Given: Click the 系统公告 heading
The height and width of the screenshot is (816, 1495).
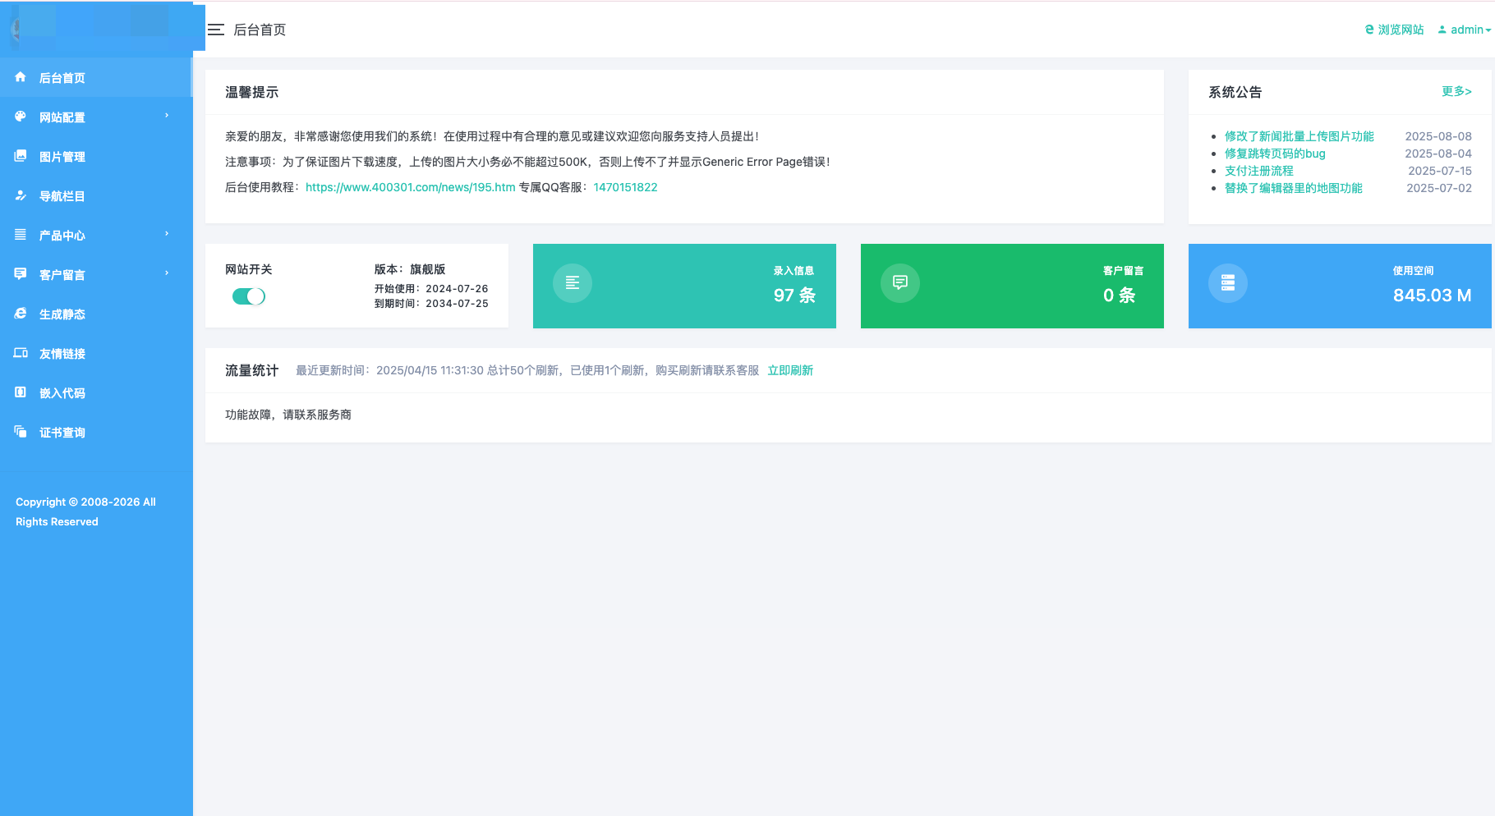Looking at the screenshot, I should tap(1235, 92).
